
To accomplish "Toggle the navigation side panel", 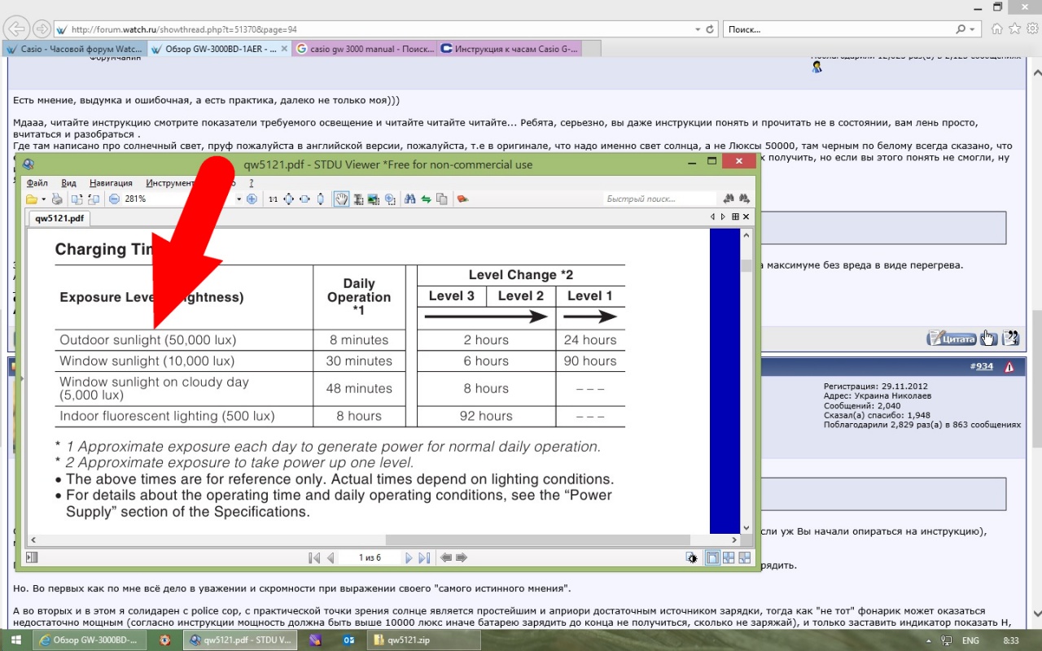I will click(x=32, y=557).
